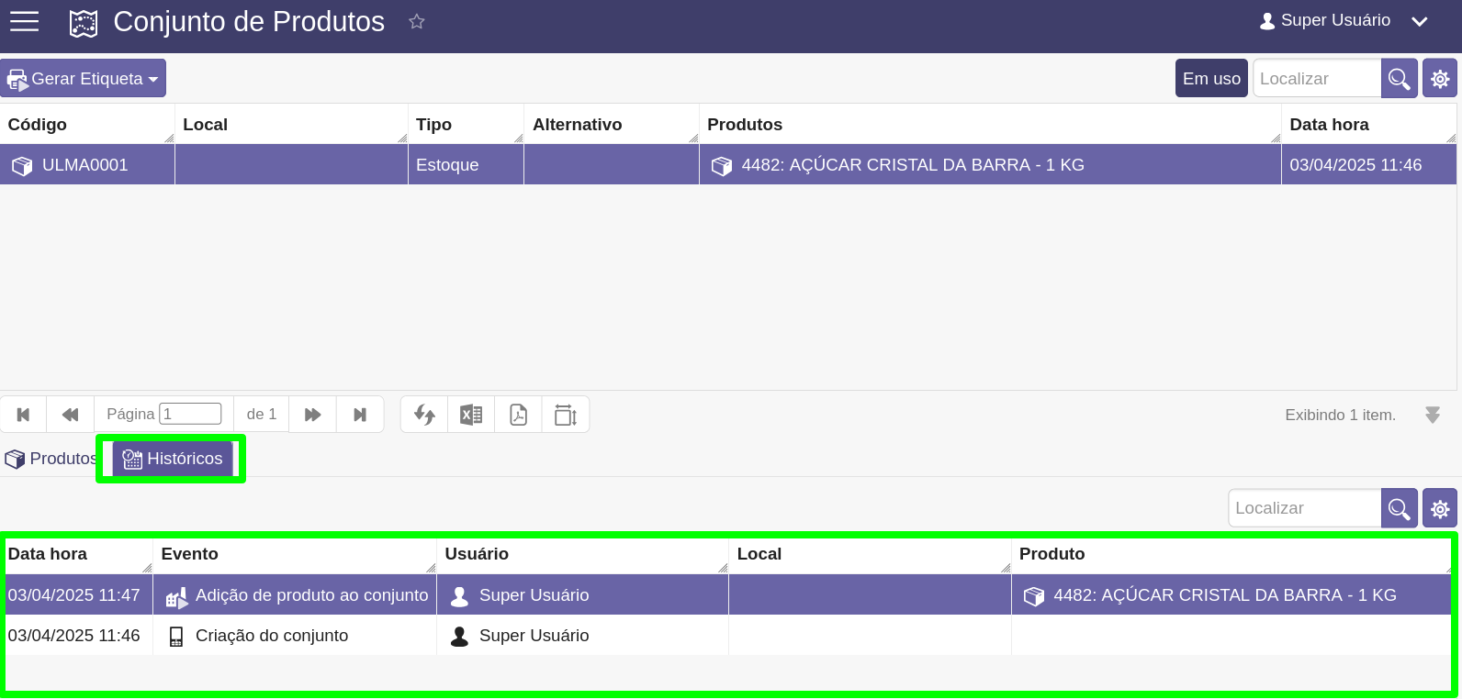Go to the next page
1462x699 pixels.
pyautogui.click(x=312, y=415)
